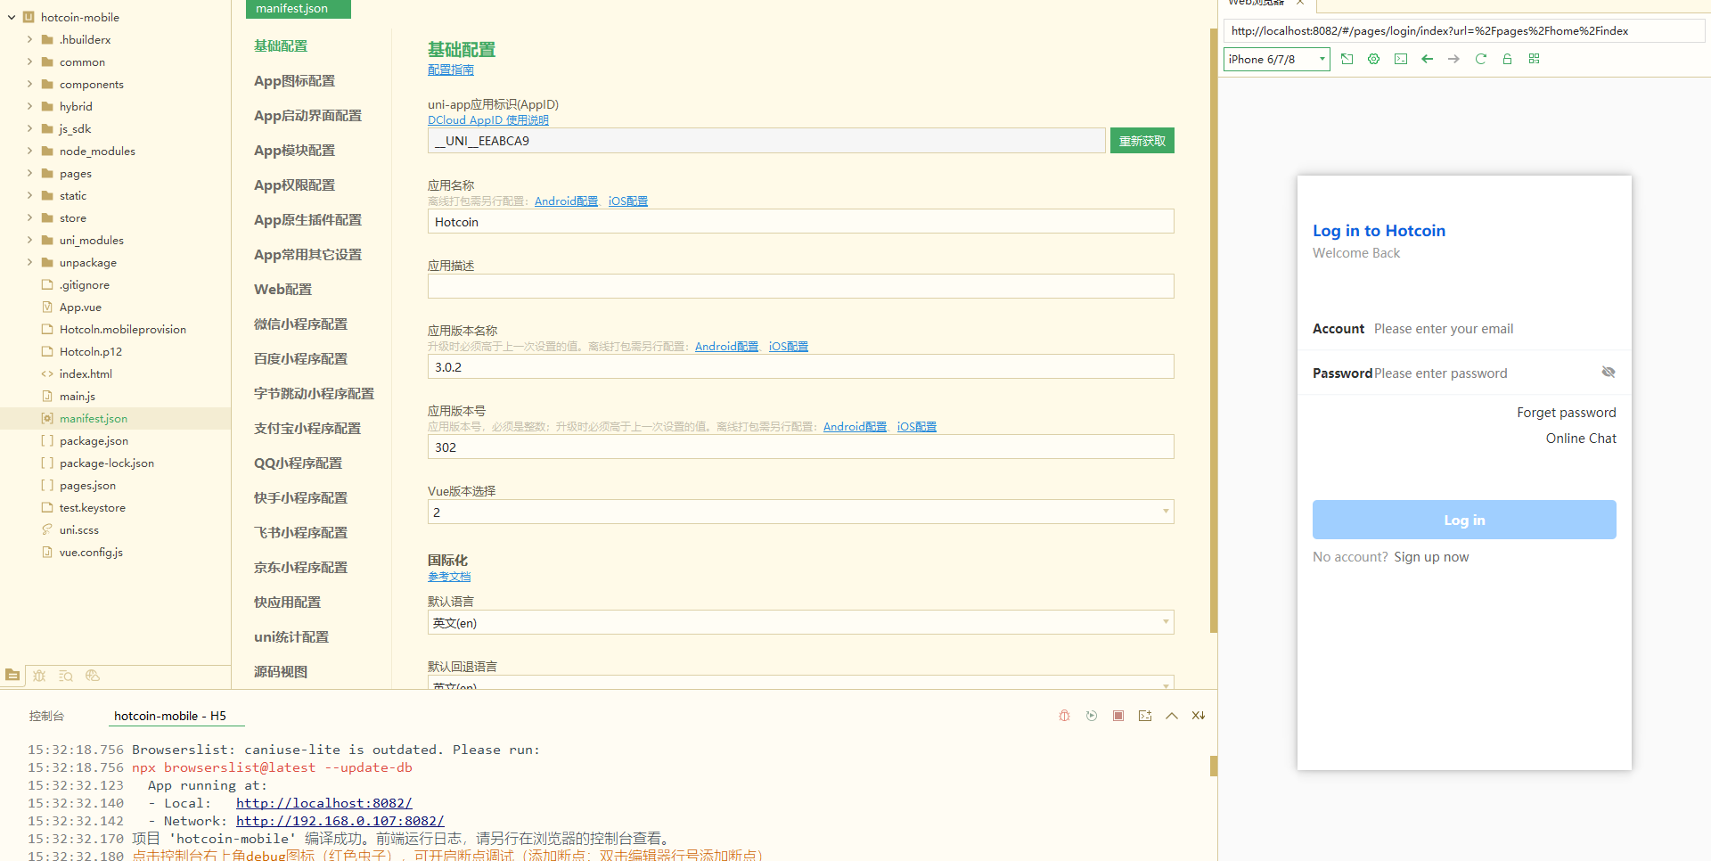Screen dimensions: 1711x861
Task: Open the 微信小程序配置 settings section
Action: (x=300, y=324)
